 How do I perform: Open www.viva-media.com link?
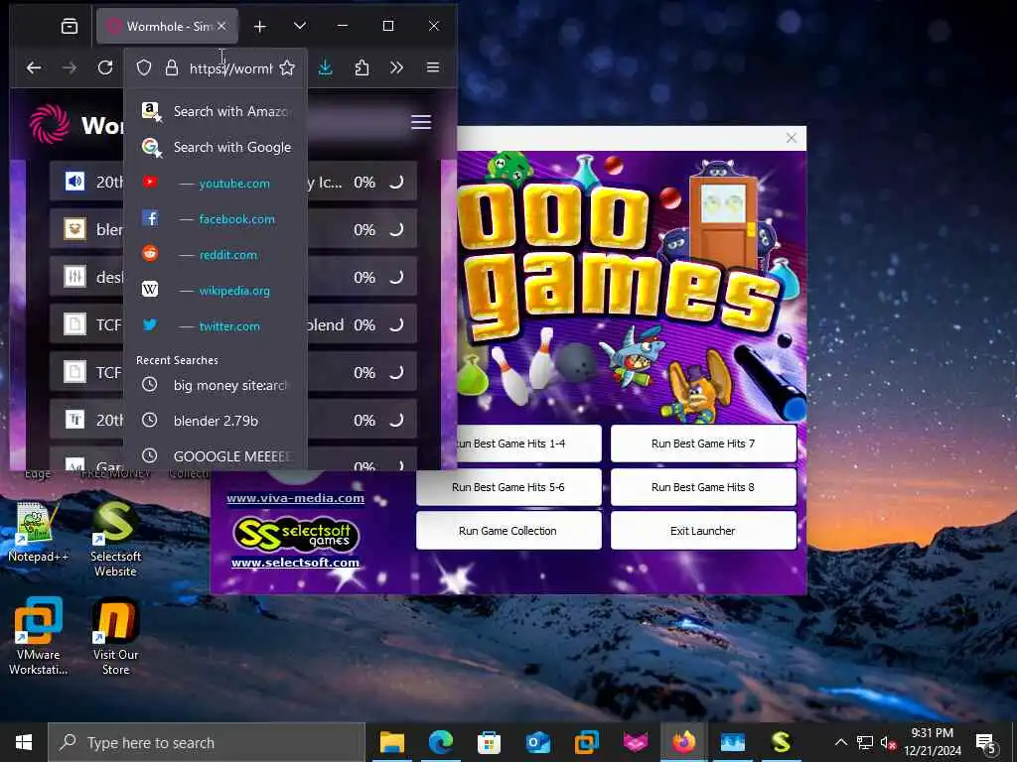295,498
